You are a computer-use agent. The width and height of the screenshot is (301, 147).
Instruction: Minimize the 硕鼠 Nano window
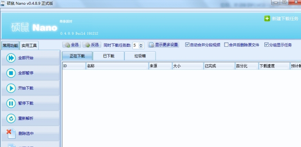click(276, 2)
